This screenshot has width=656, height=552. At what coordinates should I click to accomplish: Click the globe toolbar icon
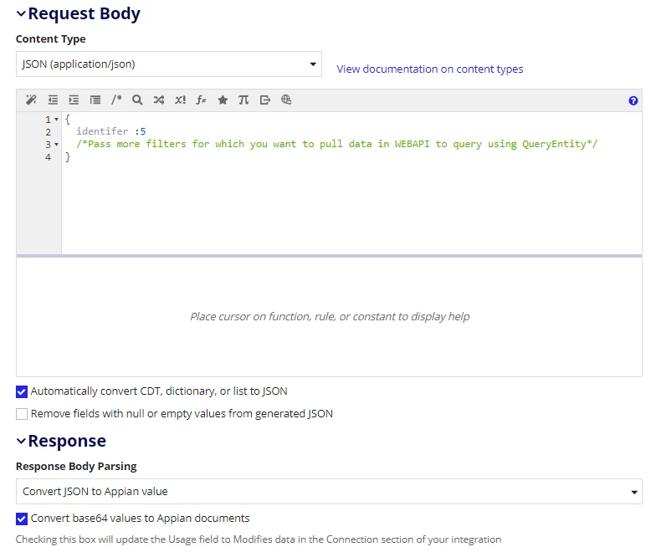(x=286, y=100)
